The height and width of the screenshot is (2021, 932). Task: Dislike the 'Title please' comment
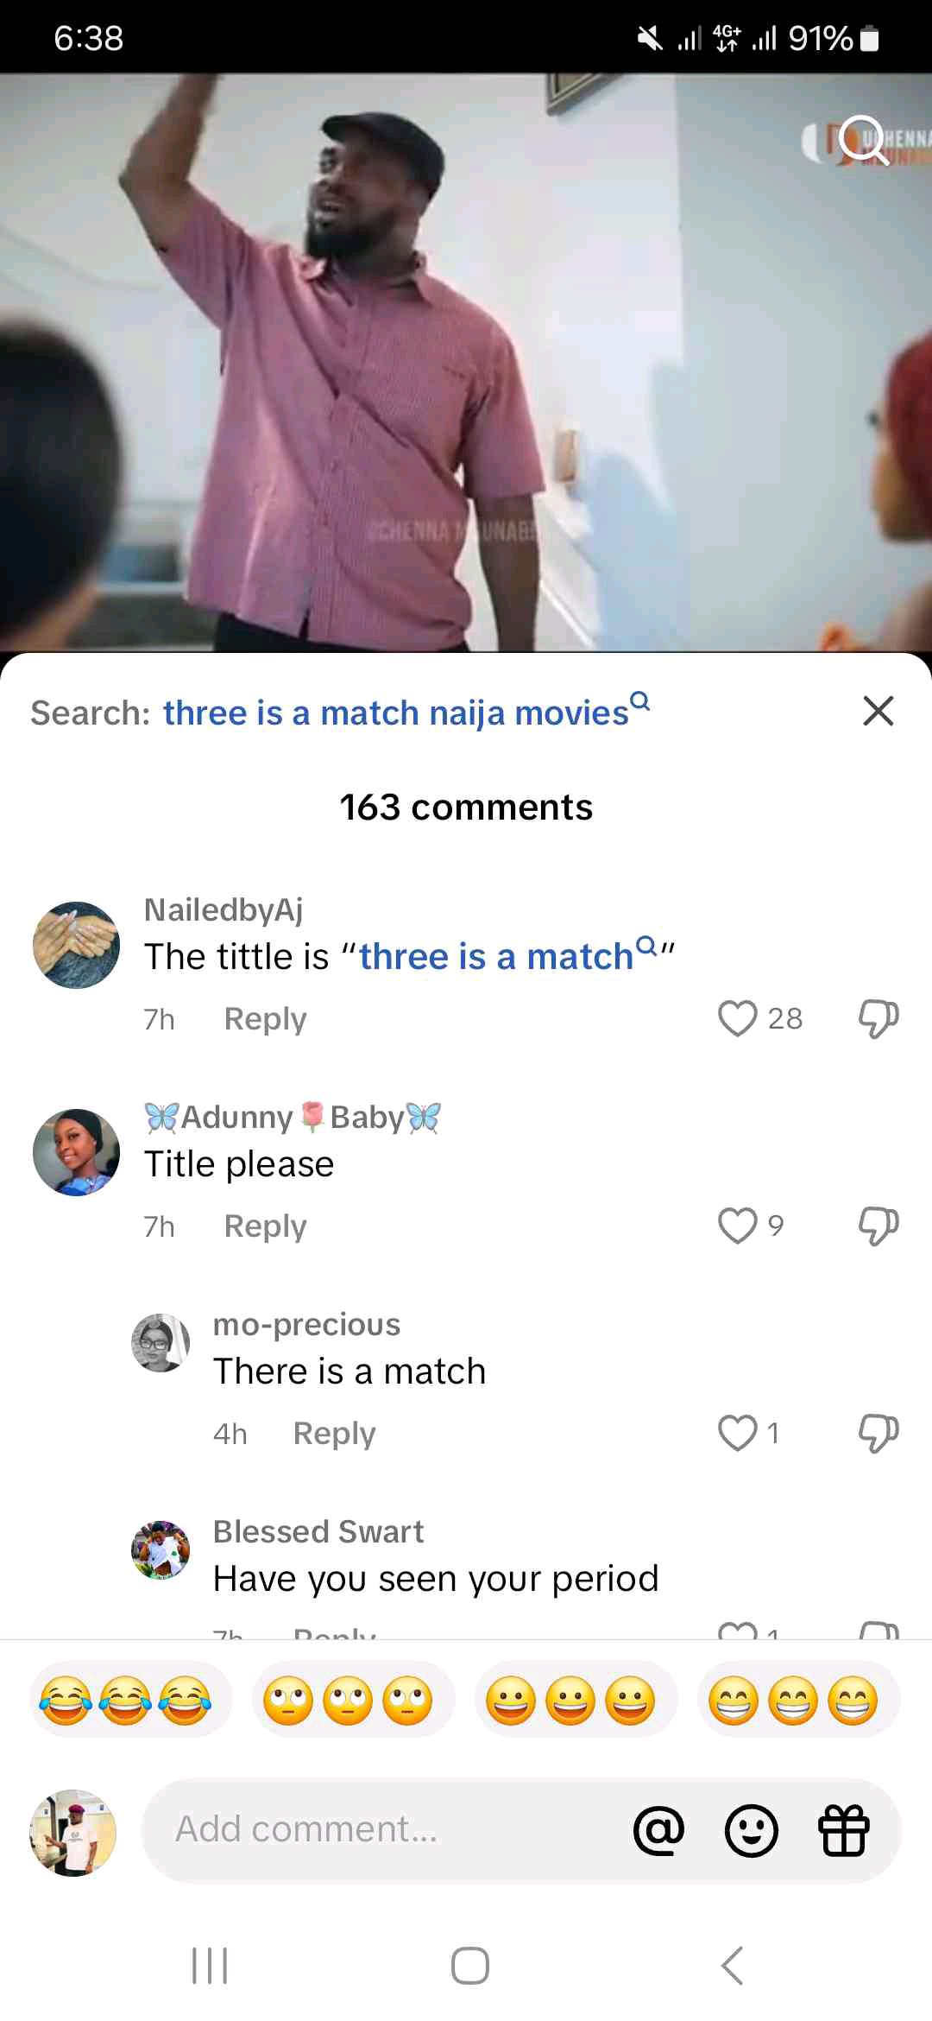pos(878,1226)
